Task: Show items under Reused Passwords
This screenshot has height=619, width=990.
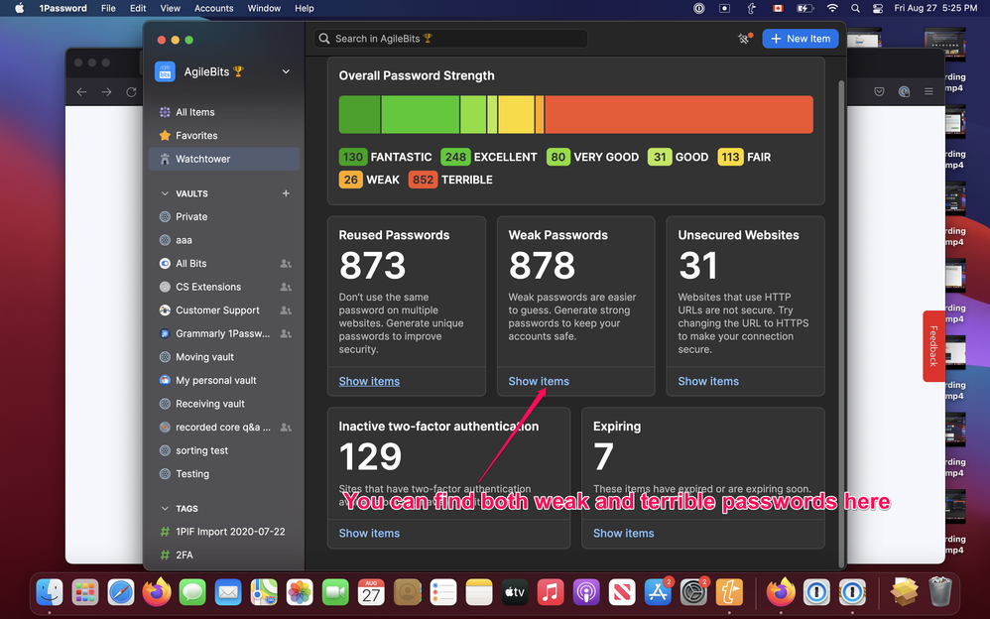Action: click(x=369, y=382)
